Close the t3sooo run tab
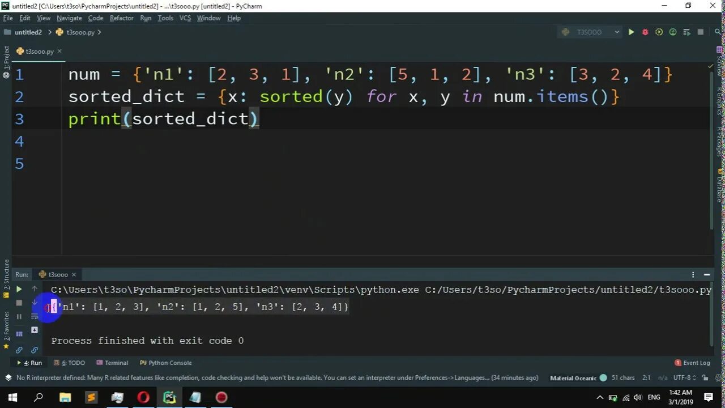This screenshot has width=725, height=408. point(73,274)
